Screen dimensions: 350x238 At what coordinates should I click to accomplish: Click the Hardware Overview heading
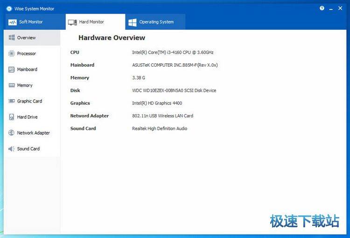point(112,38)
